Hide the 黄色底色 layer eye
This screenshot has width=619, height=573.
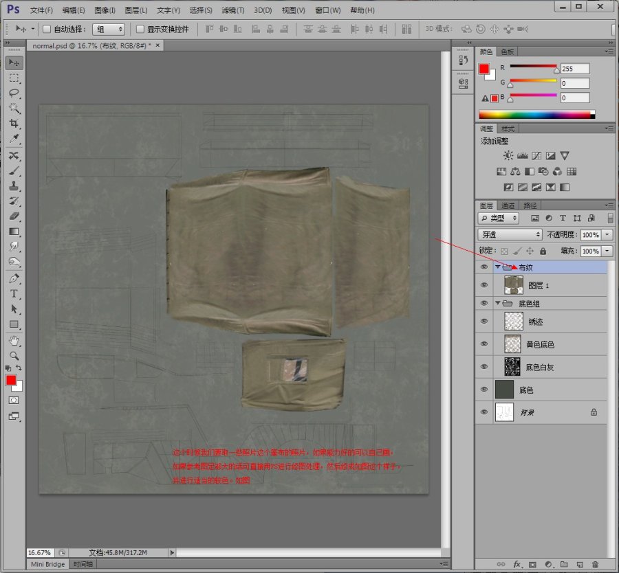[x=484, y=344]
